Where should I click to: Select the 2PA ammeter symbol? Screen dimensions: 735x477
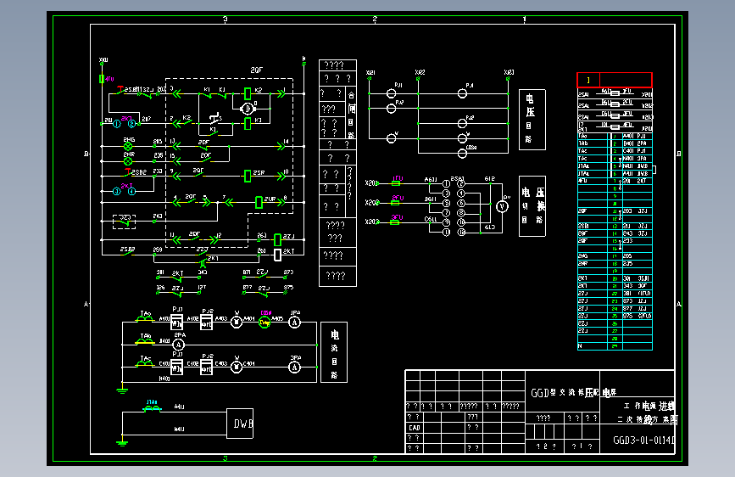(178, 345)
